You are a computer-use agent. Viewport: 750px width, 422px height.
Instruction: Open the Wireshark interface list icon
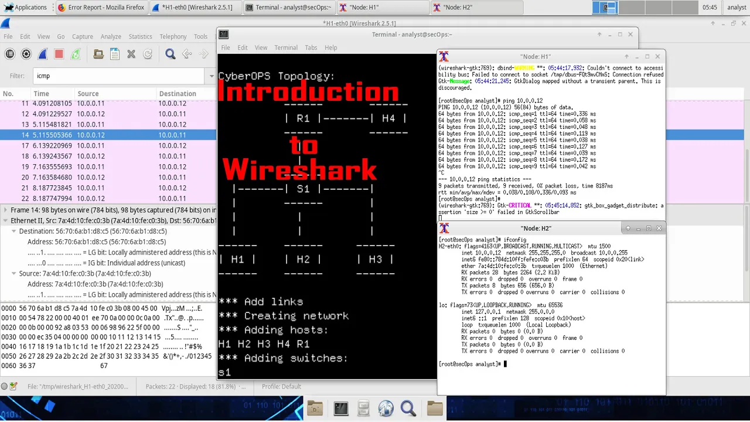[10, 54]
